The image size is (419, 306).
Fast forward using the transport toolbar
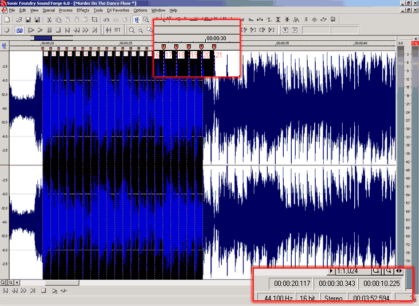(85, 30)
